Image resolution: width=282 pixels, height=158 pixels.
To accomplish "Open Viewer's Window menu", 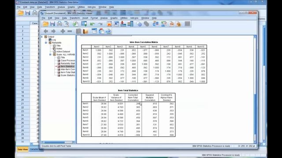I will pos(145,18).
